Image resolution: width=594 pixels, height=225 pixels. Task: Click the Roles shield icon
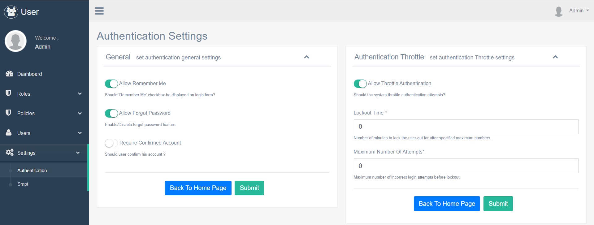[x=9, y=93]
